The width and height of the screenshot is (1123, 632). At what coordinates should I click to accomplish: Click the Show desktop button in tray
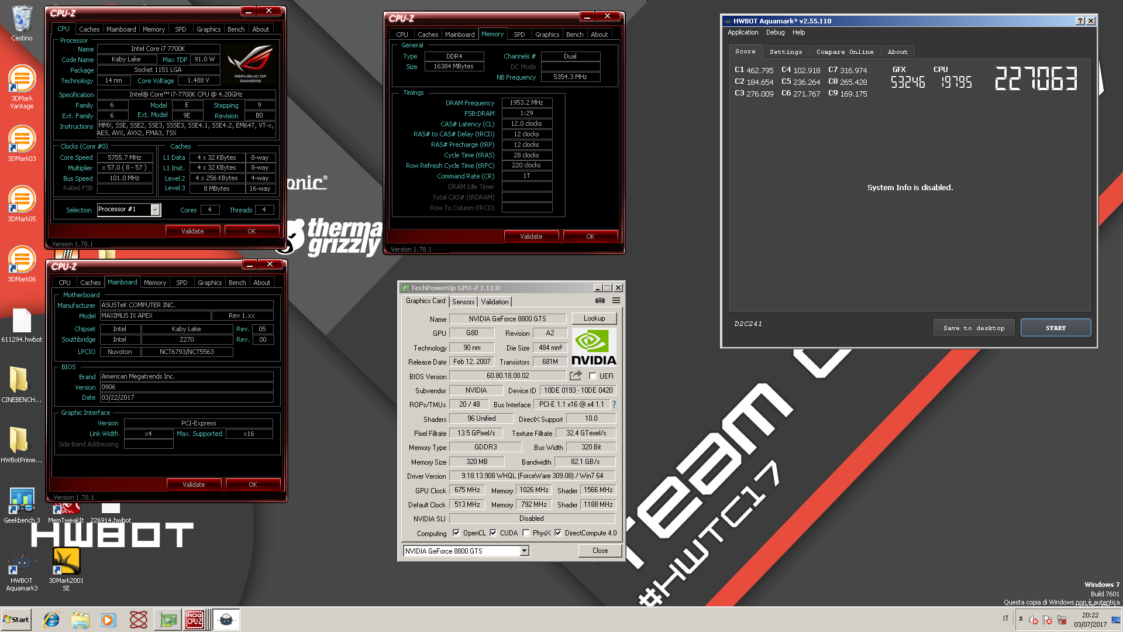pos(1116,620)
